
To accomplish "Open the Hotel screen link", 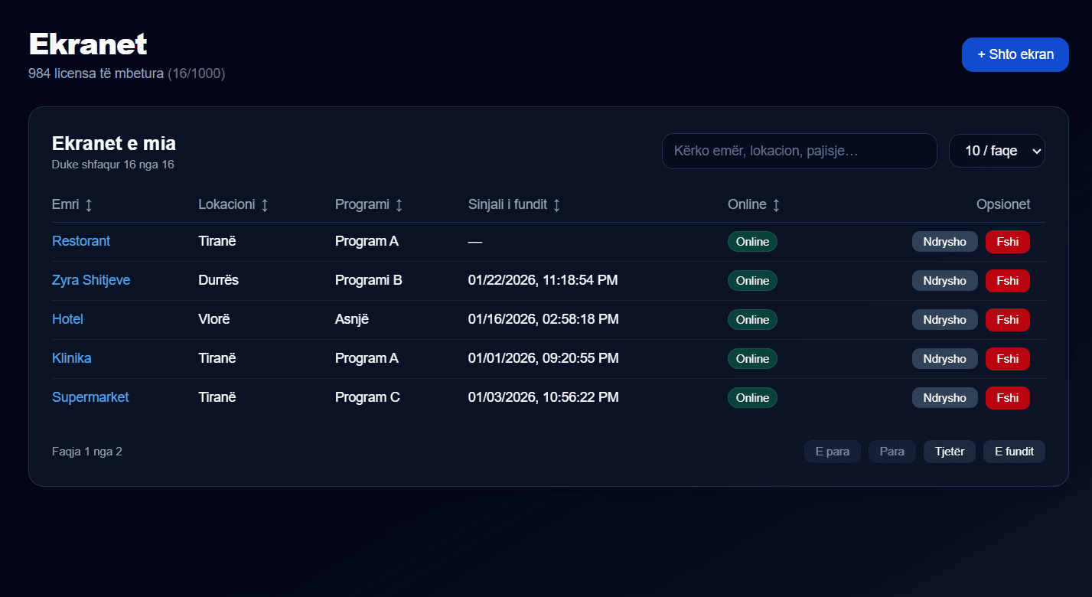I will click(x=67, y=319).
